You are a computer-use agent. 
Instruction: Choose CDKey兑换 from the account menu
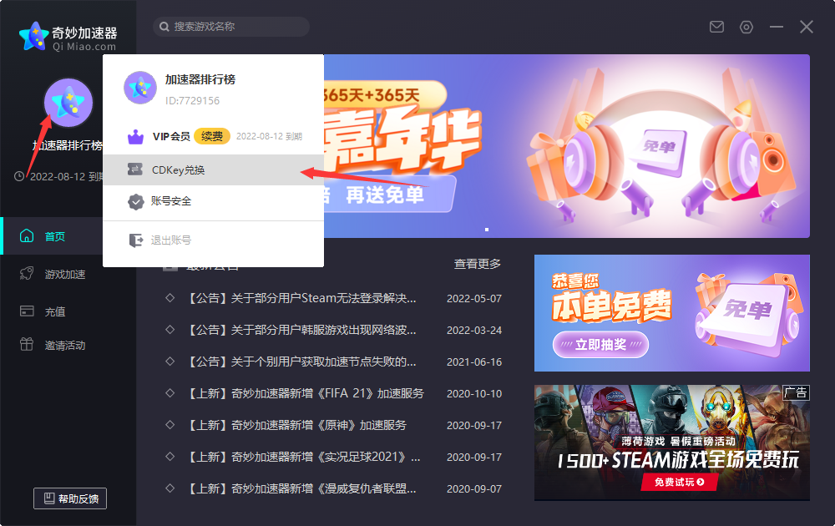[x=213, y=169]
